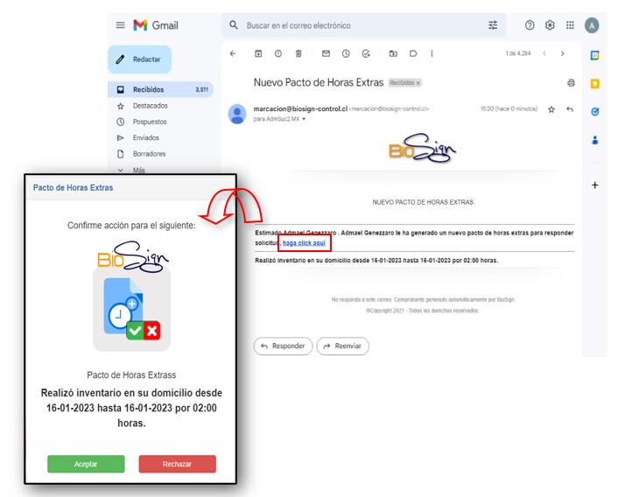Image resolution: width=618 pixels, height=497 pixels.
Task: Report this email as spam
Action: pyautogui.click(x=278, y=53)
